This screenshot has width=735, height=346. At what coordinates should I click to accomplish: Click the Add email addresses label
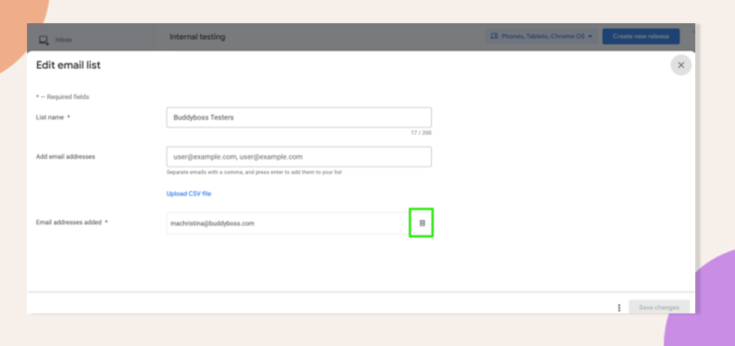click(x=66, y=157)
